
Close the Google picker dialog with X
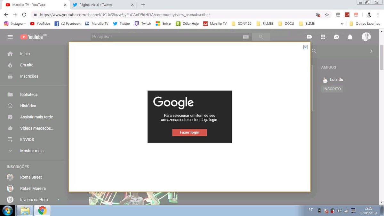point(305,47)
